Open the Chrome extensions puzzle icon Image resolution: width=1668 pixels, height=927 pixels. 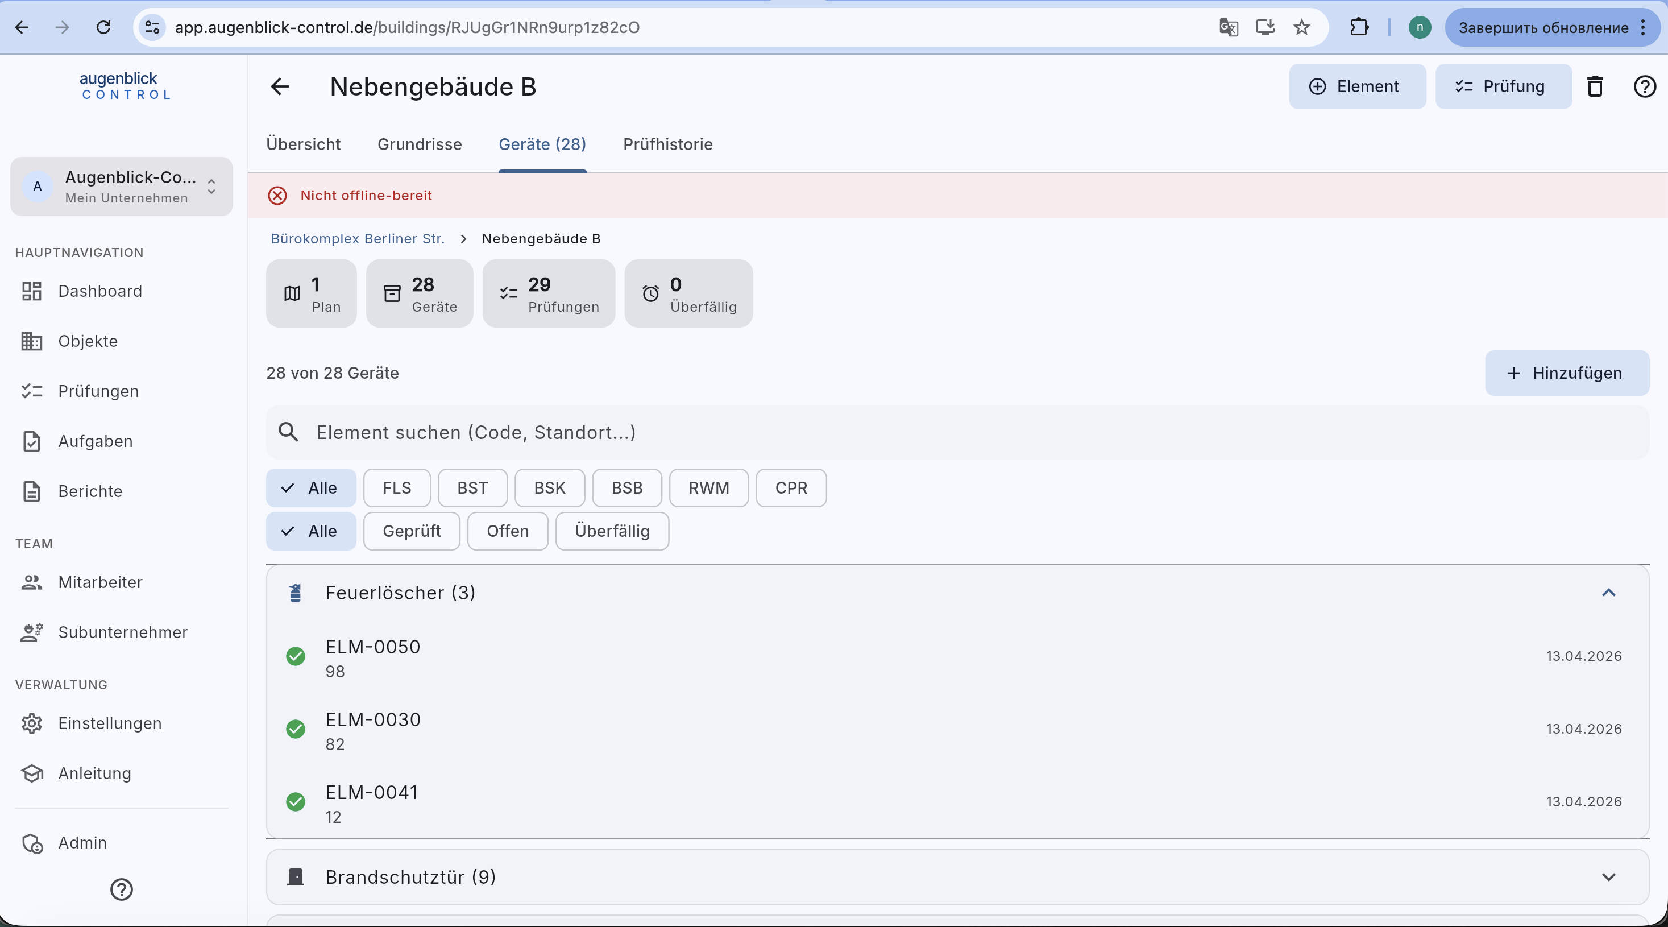(x=1359, y=27)
